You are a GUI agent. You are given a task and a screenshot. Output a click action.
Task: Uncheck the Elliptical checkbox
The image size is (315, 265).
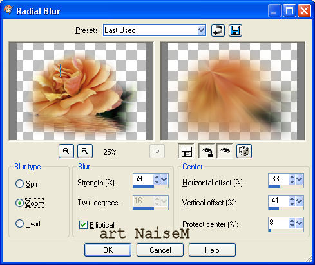point(83,224)
